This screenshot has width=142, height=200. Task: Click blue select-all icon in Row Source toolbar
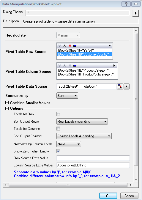(x=75, y=46)
